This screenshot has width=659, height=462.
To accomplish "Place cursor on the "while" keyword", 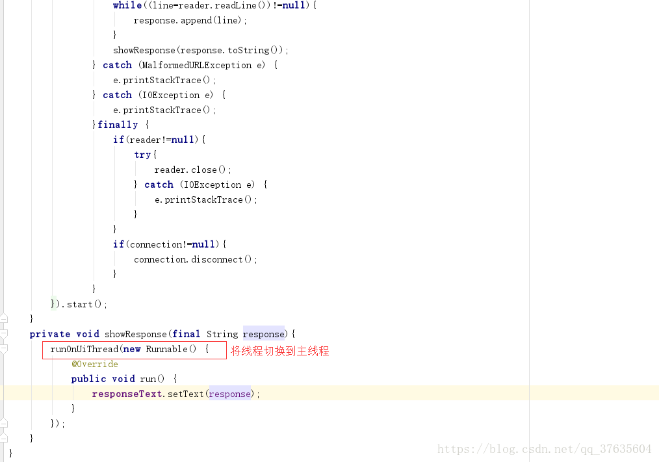I will click(127, 5).
